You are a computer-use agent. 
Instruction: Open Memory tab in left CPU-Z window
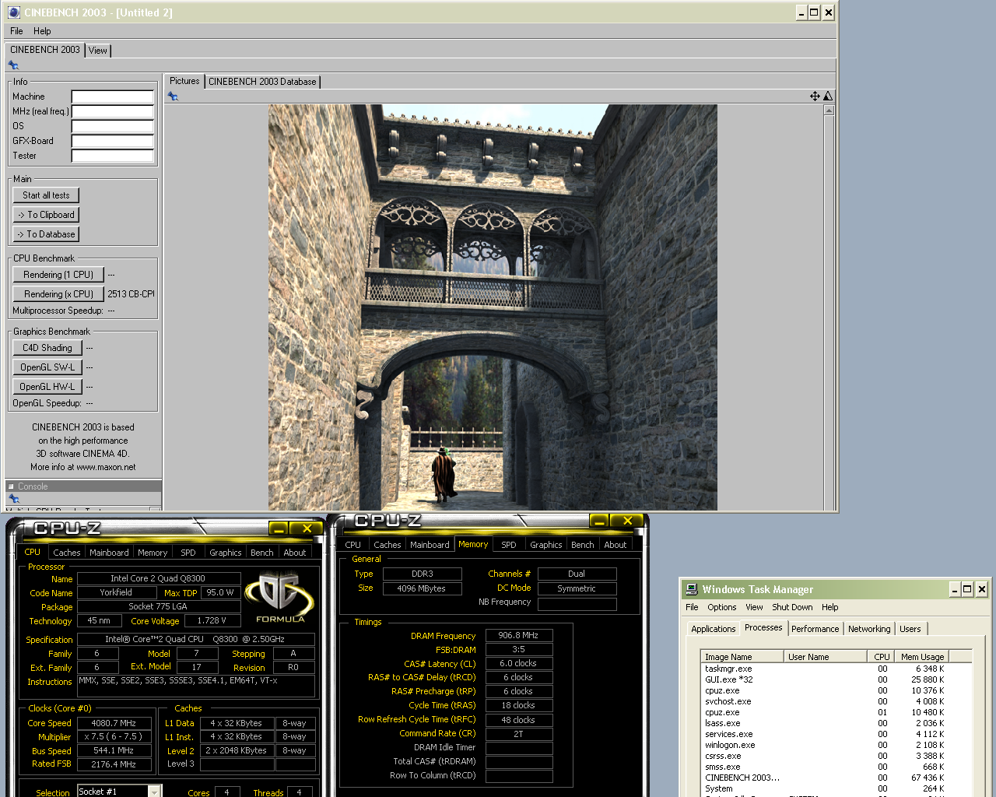pyautogui.click(x=153, y=553)
